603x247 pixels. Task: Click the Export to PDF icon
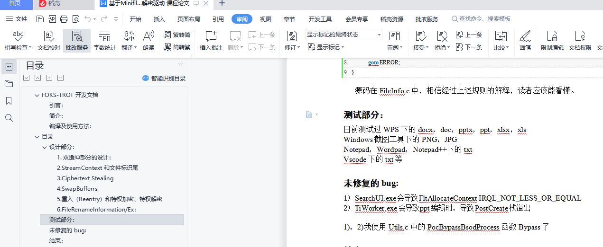tap(52, 19)
